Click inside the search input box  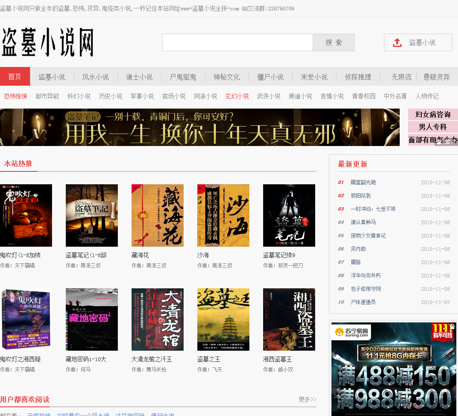[x=237, y=42]
